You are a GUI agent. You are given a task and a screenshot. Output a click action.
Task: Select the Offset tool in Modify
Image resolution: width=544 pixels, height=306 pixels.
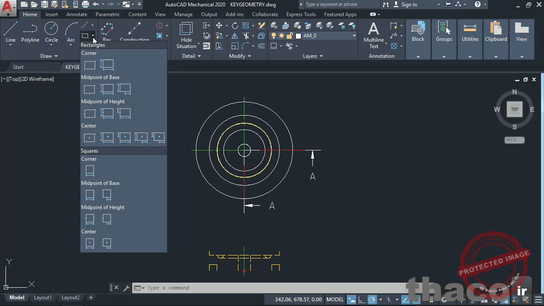(x=261, y=46)
